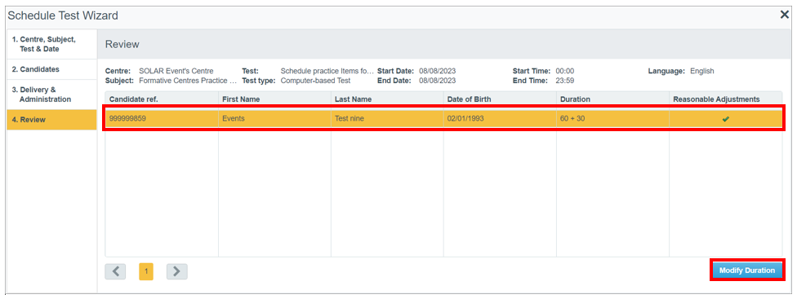Sort by Reasonable Adjustments column header
This screenshot has width=797, height=299.
click(x=726, y=99)
